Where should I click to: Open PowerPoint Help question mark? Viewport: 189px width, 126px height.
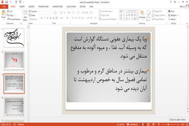point(171,2)
